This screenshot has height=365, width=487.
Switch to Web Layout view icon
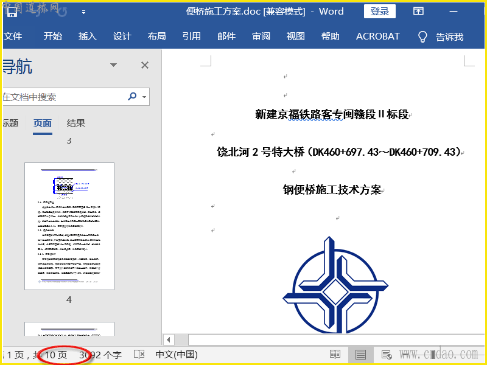coord(387,355)
